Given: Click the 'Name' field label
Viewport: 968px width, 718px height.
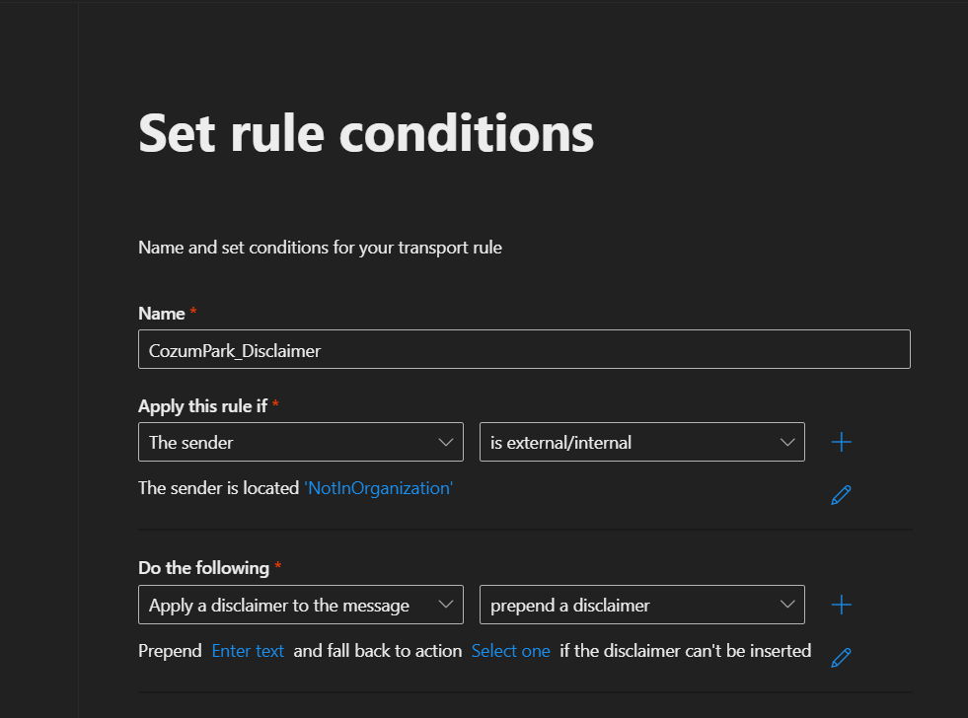Looking at the screenshot, I should 162,314.
